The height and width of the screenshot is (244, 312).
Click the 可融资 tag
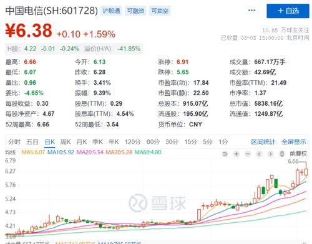click(135, 11)
